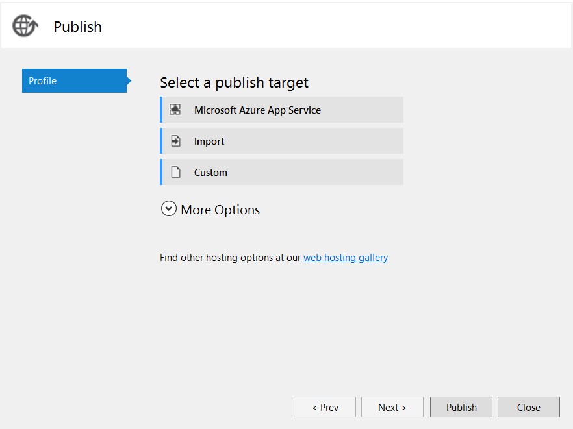
Task: Click the 'Find other hosting options' text
Action: pyautogui.click(x=231, y=258)
